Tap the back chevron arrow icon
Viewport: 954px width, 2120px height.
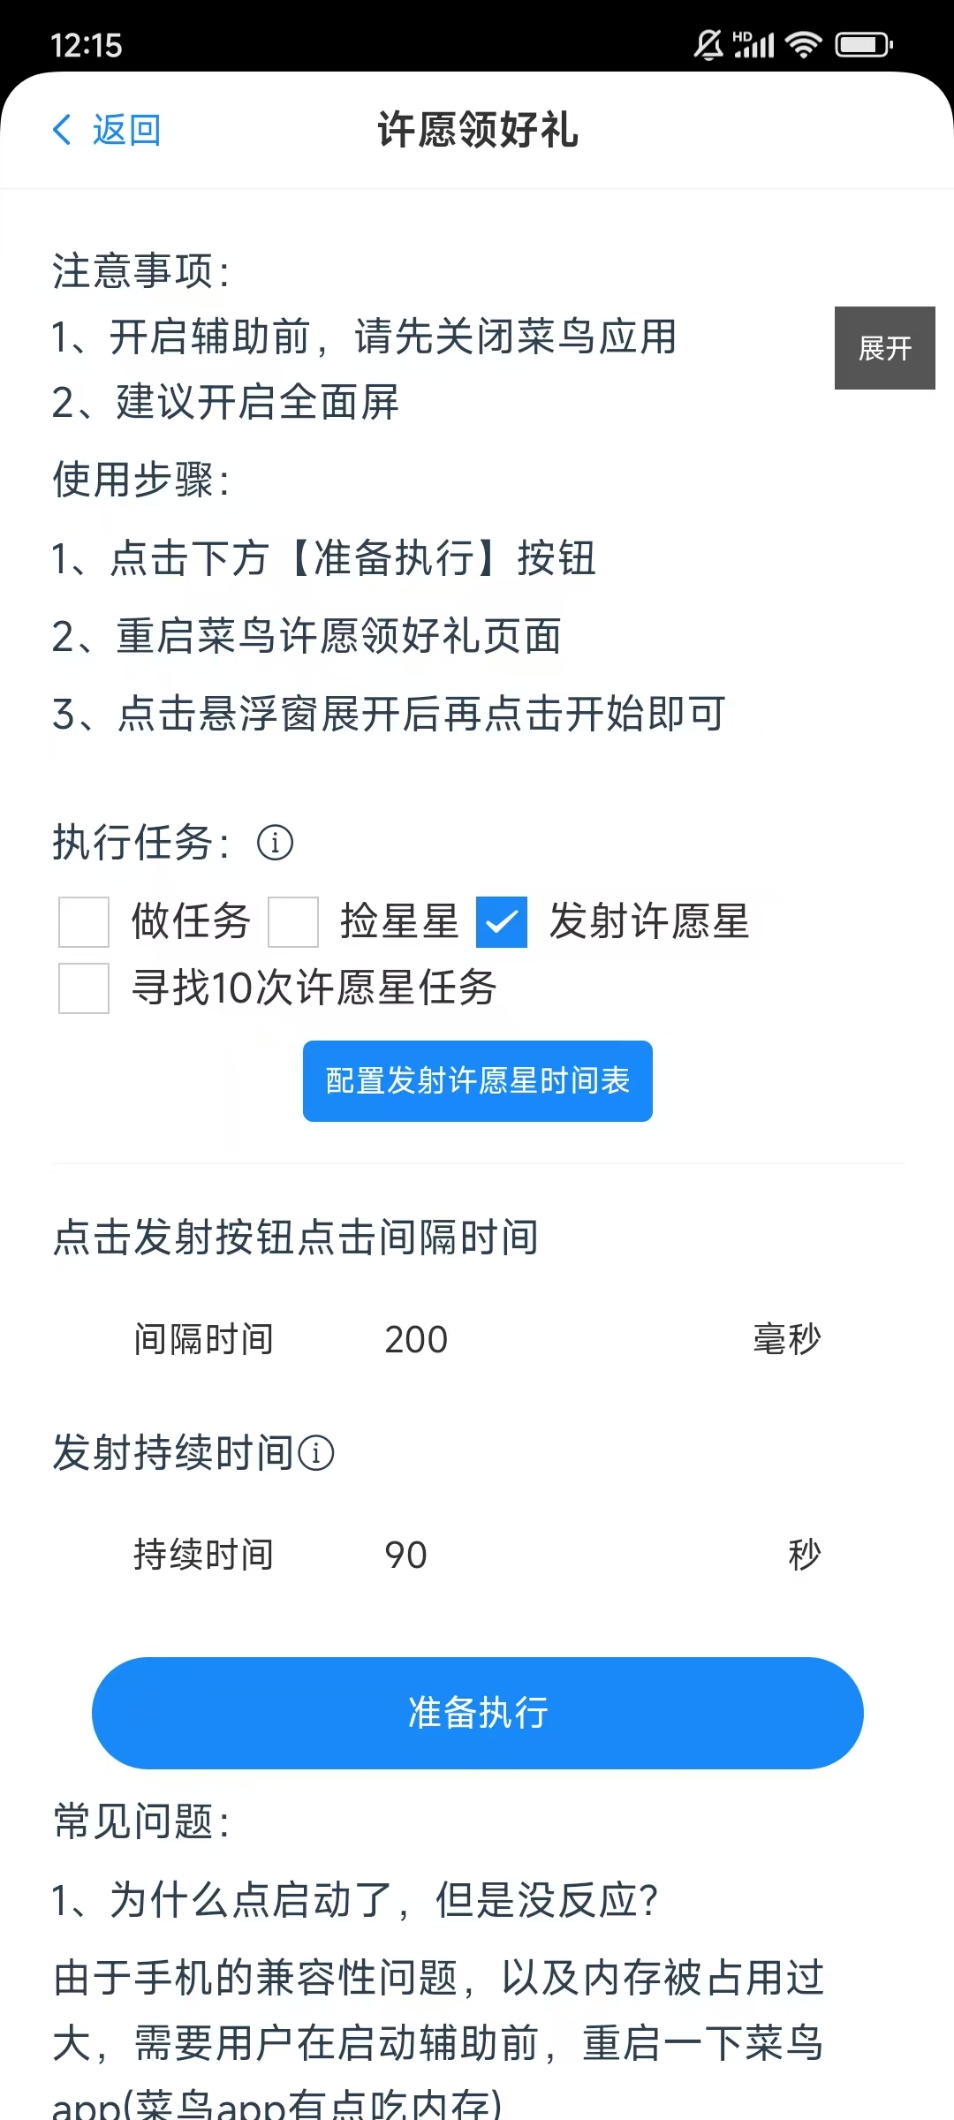coord(62,130)
